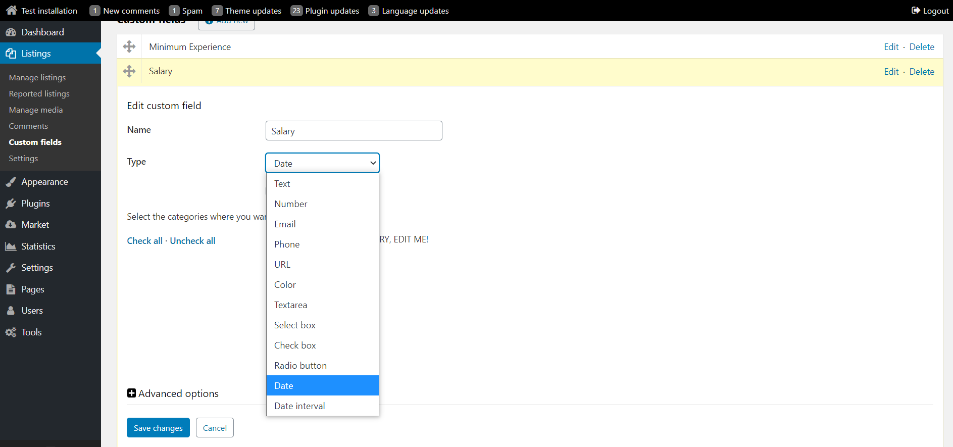Choose Select box from the Type list

[x=323, y=325]
